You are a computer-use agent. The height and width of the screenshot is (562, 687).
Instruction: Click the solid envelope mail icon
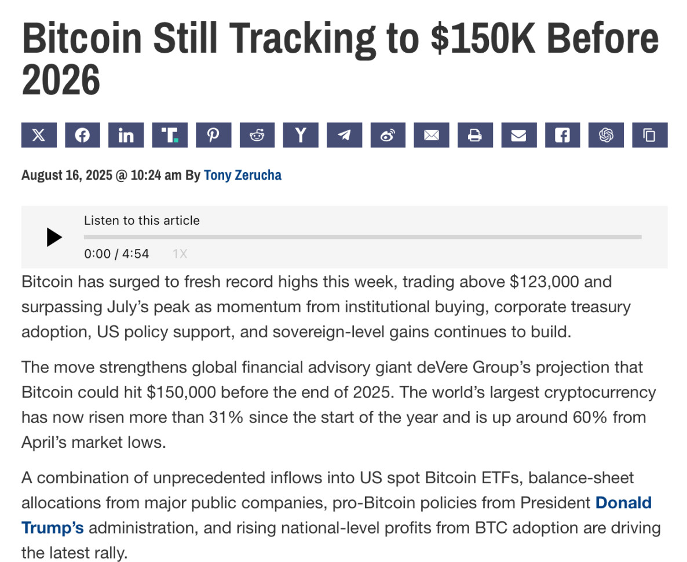(x=519, y=135)
